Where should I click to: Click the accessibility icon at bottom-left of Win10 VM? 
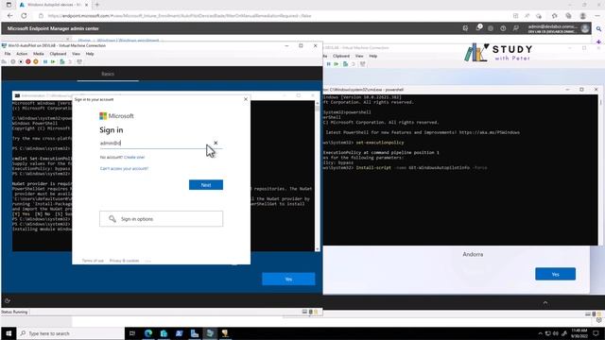point(8,300)
